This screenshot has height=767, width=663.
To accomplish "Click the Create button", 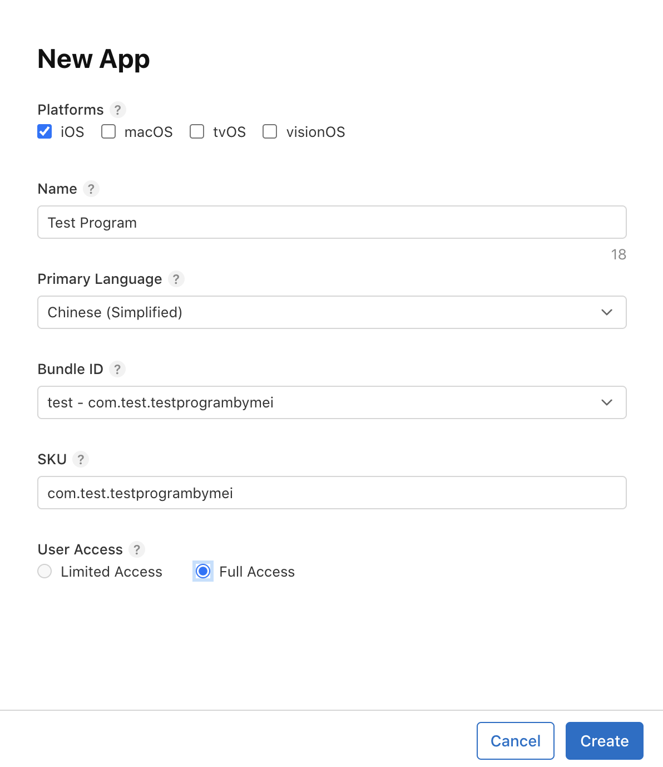I will click(x=604, y=740).
